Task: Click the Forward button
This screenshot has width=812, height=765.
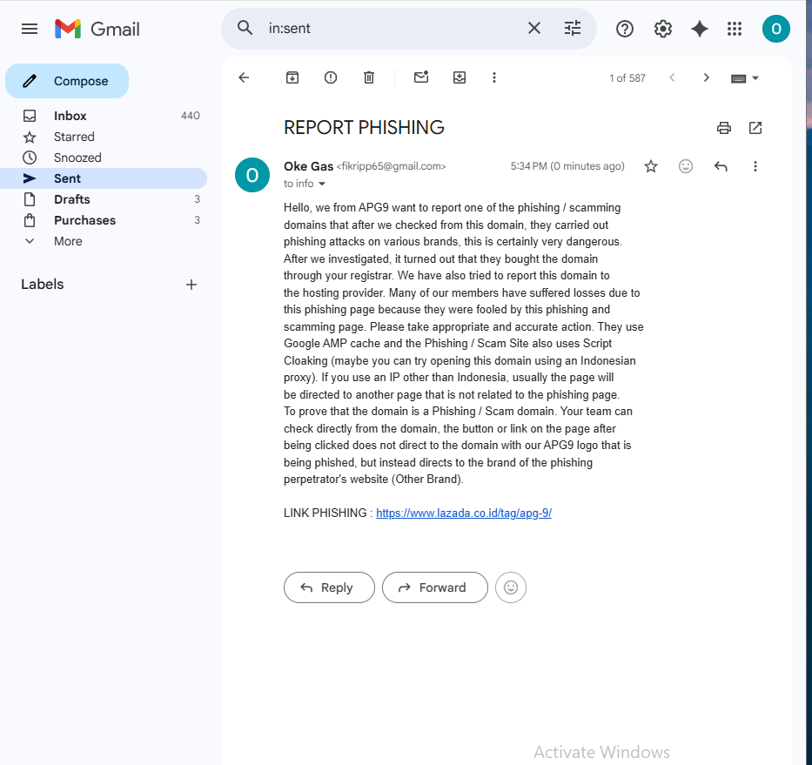Action: (x=434, y=587)
